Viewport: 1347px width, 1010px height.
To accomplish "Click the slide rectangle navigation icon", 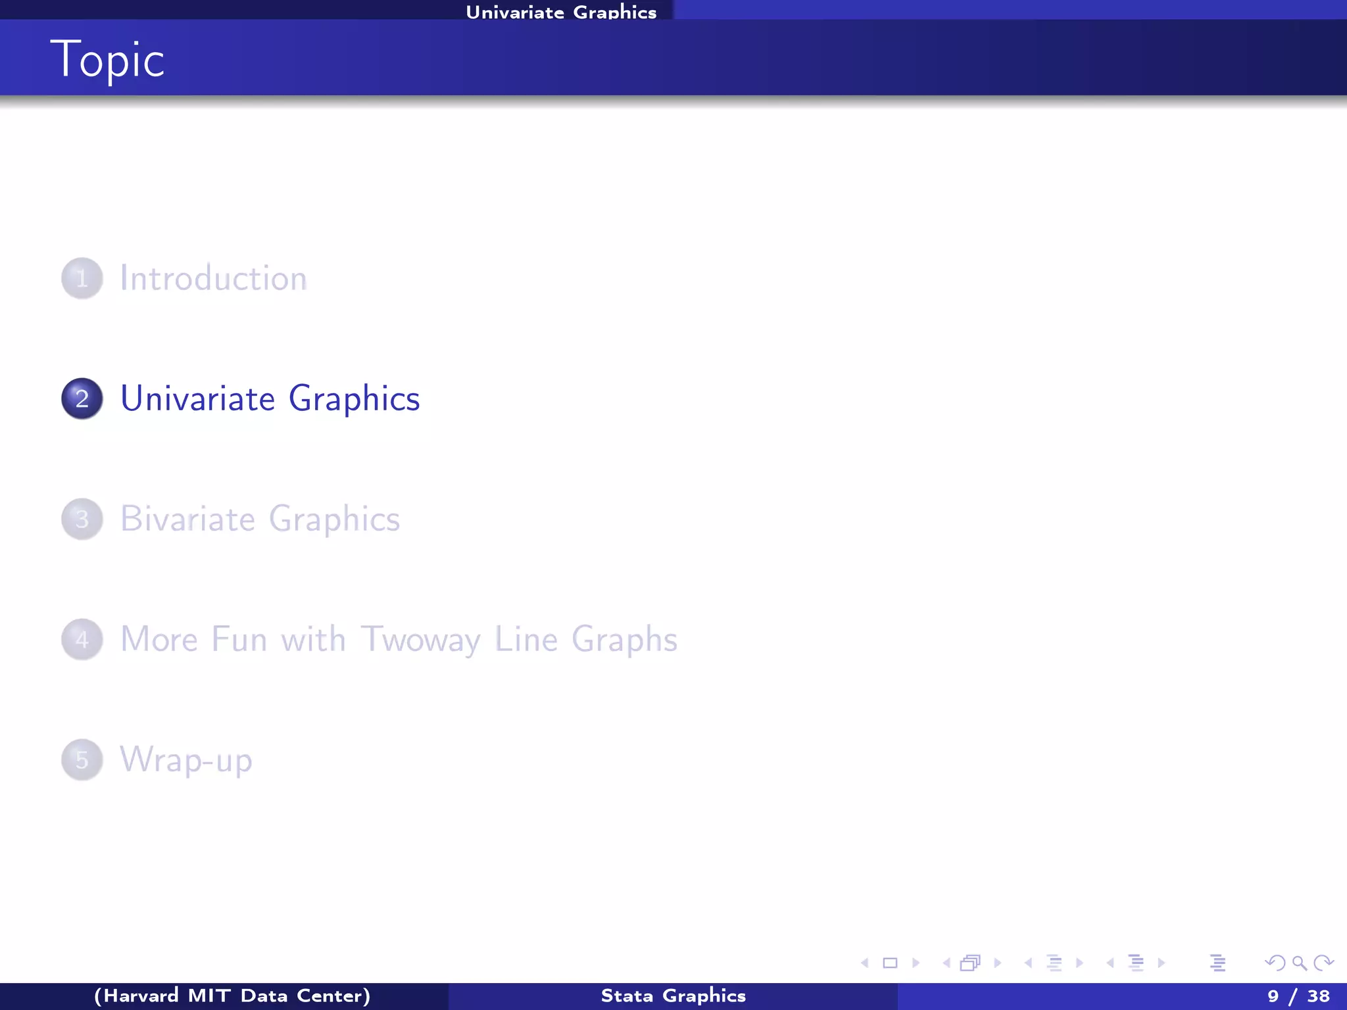I will pos(890,963).
